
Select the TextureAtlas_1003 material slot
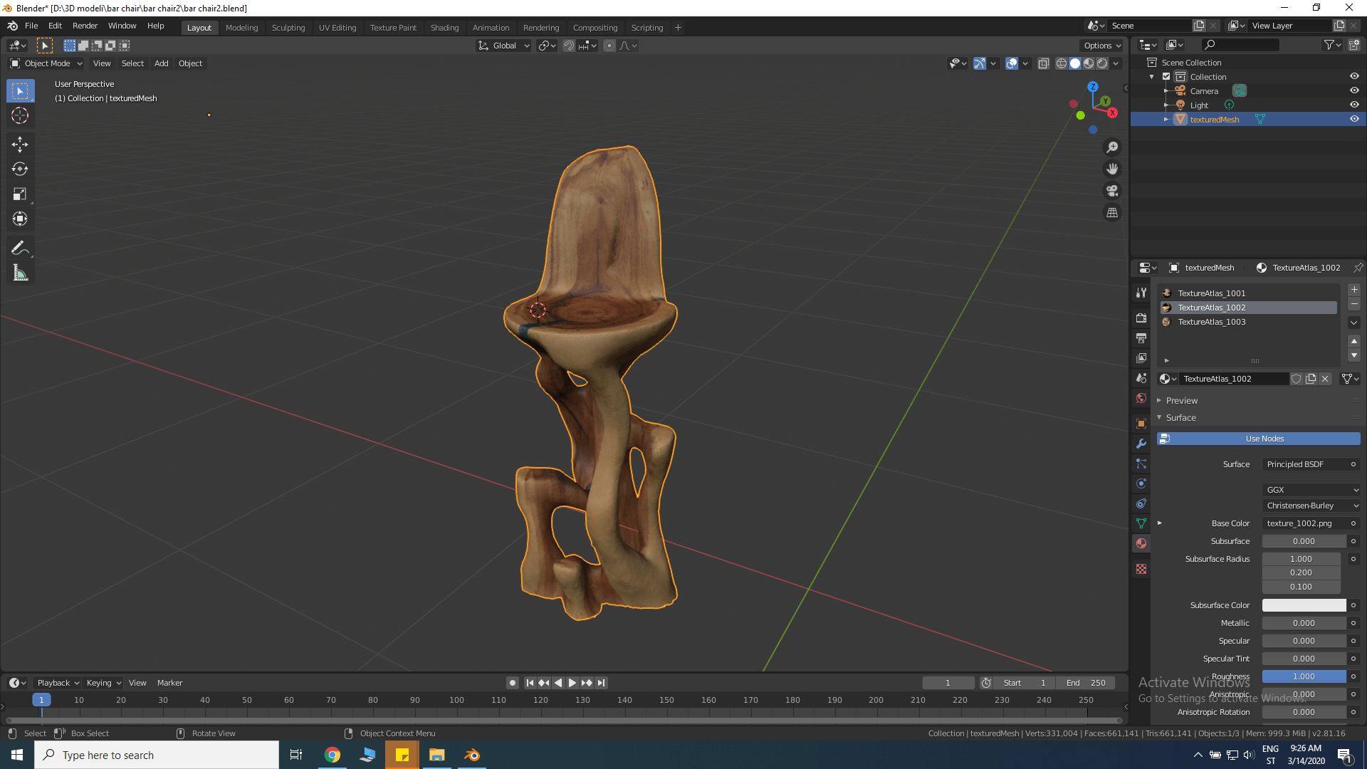pos(1211,322)
